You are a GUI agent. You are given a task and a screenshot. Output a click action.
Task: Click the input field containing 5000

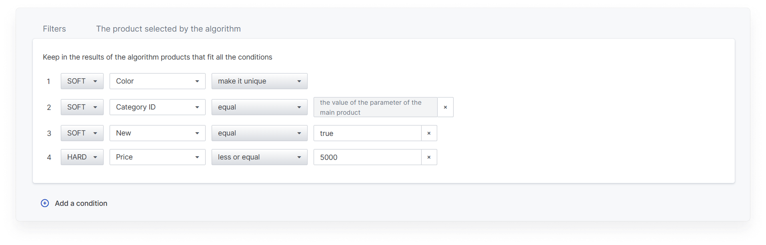[x=367, y=157]
